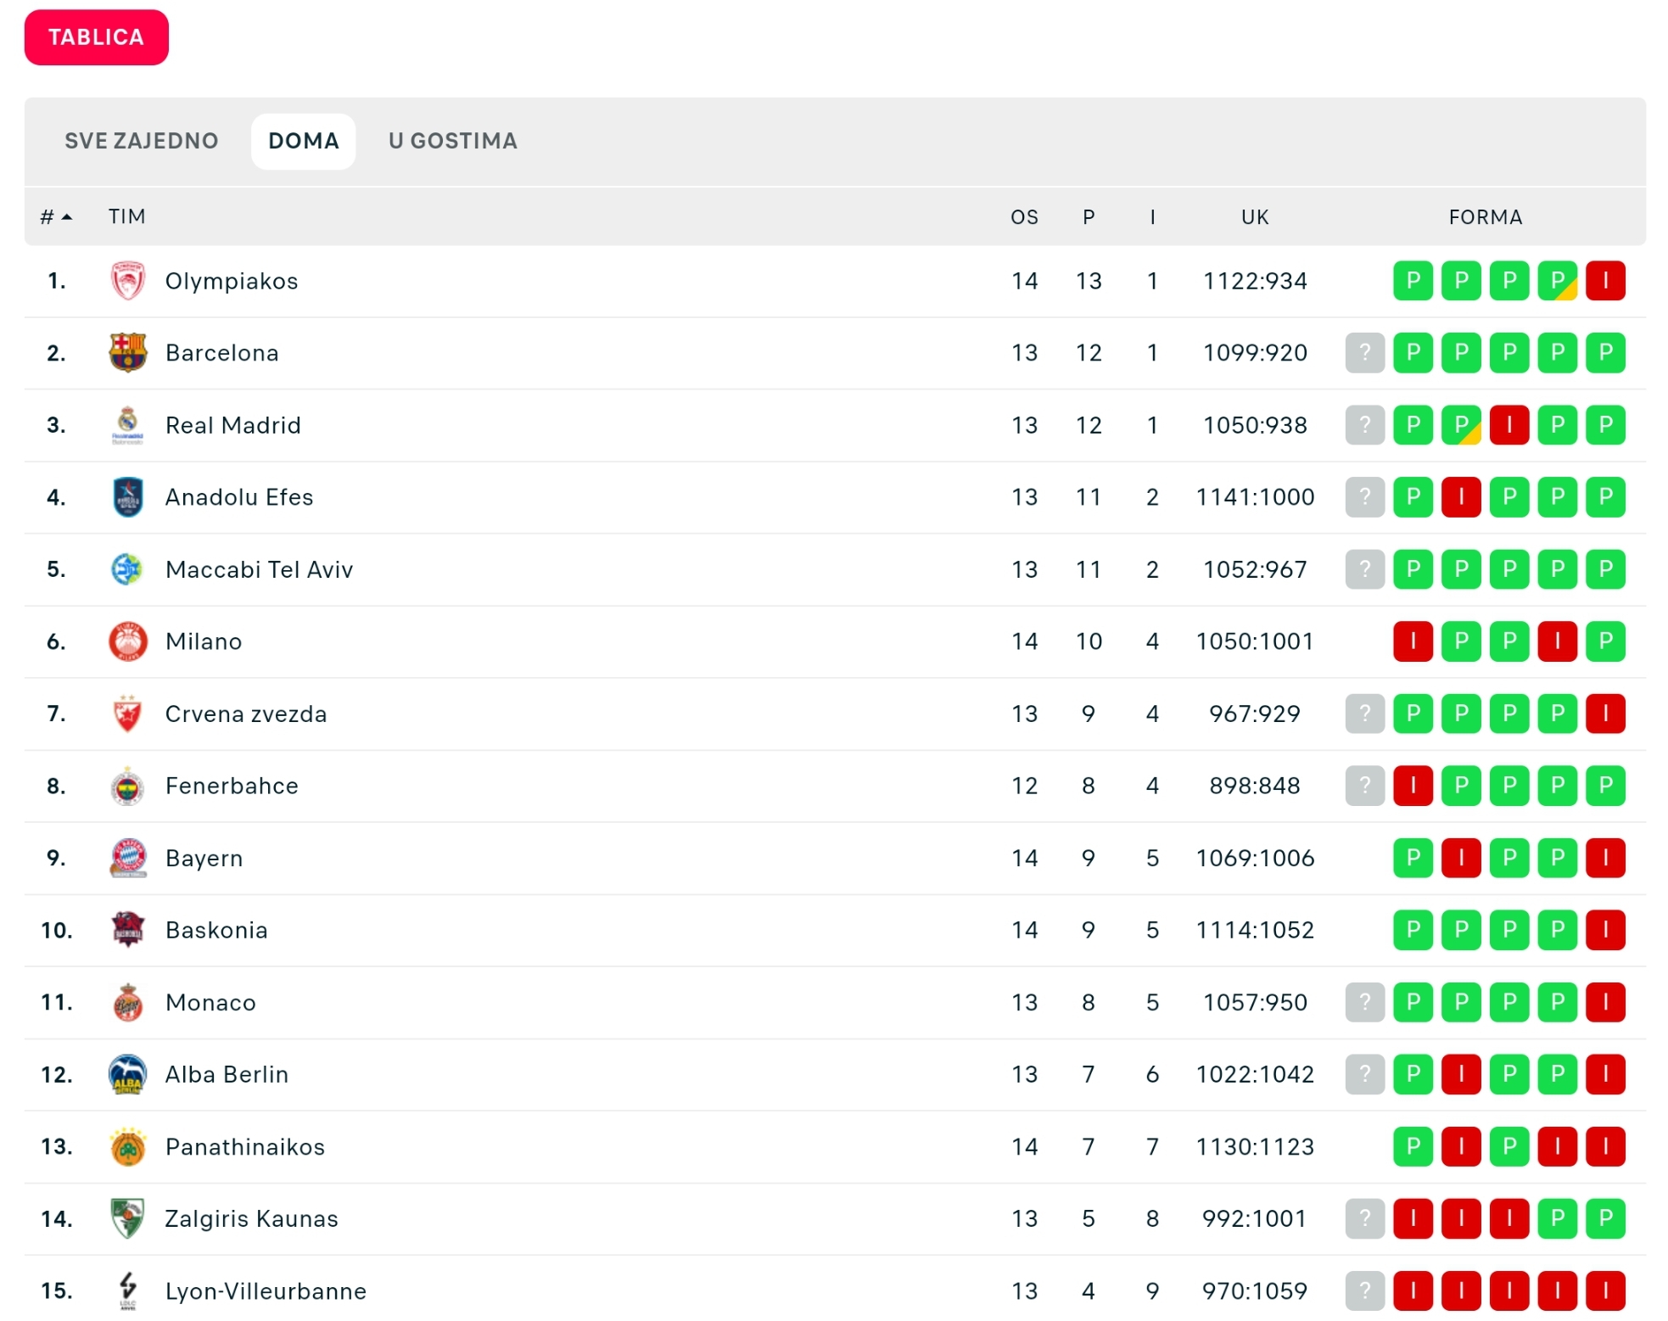This screenshot has width=1668, height=1321.
Task: Click Real Madrid's red I form badge
Action: (x=1509, y=425)
